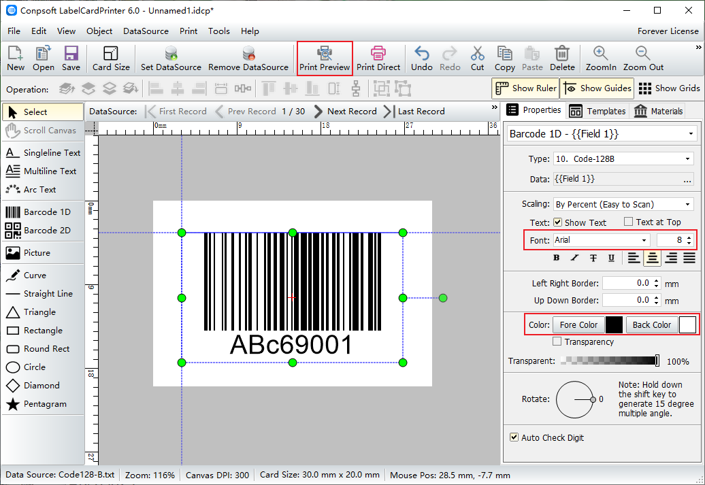Viewport: 705px width, 485px height.
Task: Choose the Circle shape tool
Action: coord(43,367)
